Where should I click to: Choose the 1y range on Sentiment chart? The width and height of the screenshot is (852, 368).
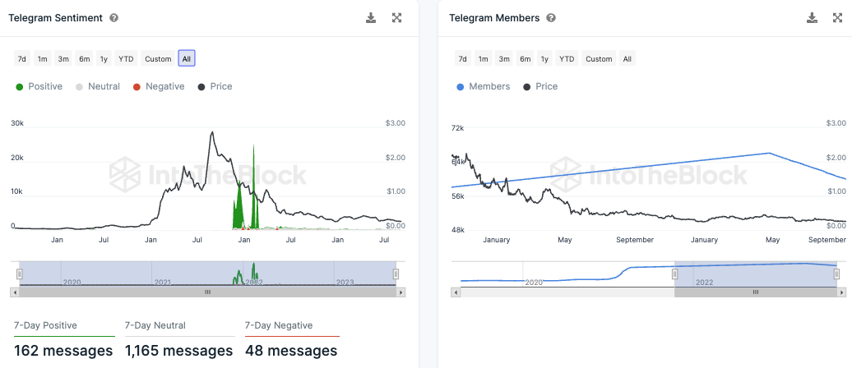tap(104, 58)
